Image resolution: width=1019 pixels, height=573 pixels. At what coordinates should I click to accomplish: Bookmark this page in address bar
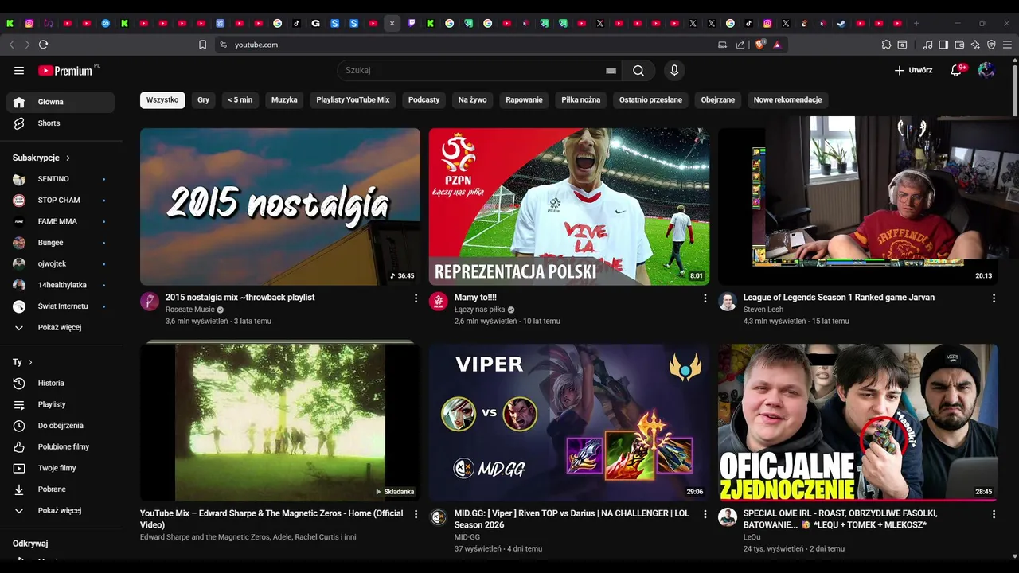(202, 45)
